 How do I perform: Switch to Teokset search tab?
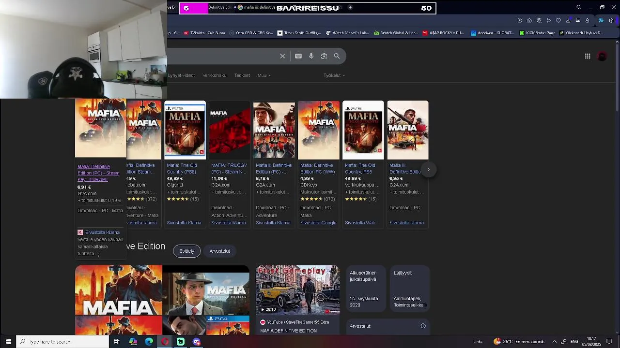pos(242,75)
